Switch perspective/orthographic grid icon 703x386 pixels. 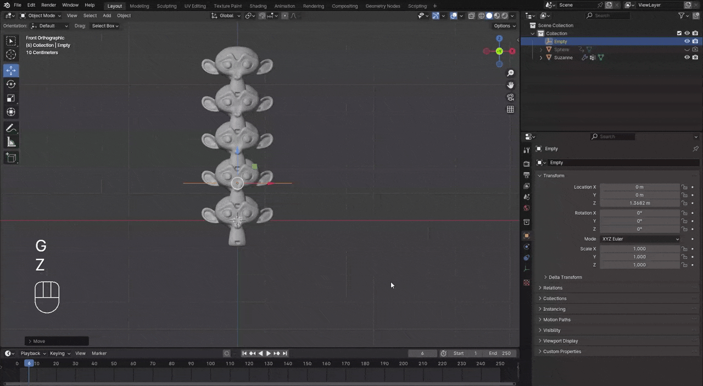pos(510,109)
